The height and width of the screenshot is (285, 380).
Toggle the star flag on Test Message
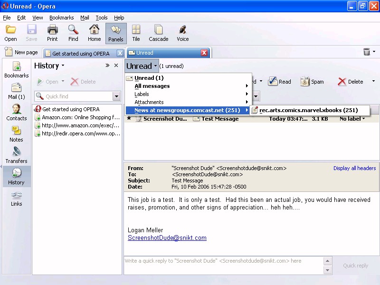[x=129, y=119]
